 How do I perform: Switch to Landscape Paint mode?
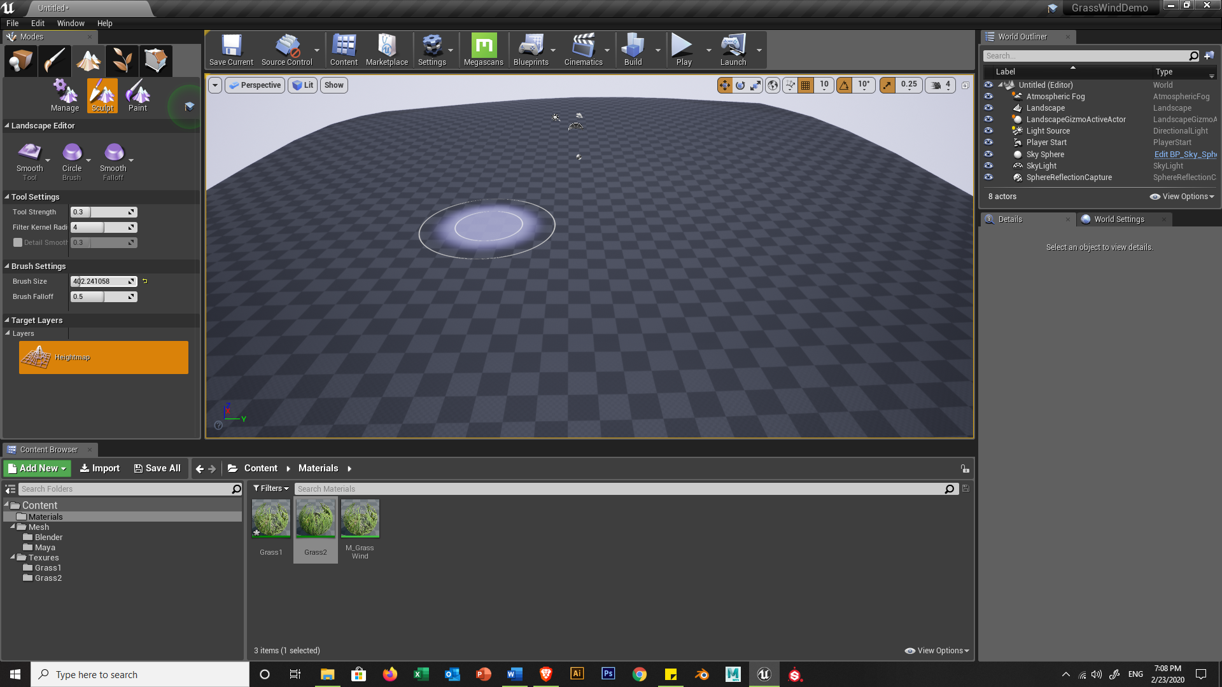(x=137, y=95)
